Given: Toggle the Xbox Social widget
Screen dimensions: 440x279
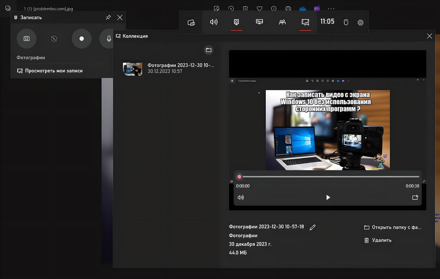Looking at the screenshot, I should [x=282, y=22].
